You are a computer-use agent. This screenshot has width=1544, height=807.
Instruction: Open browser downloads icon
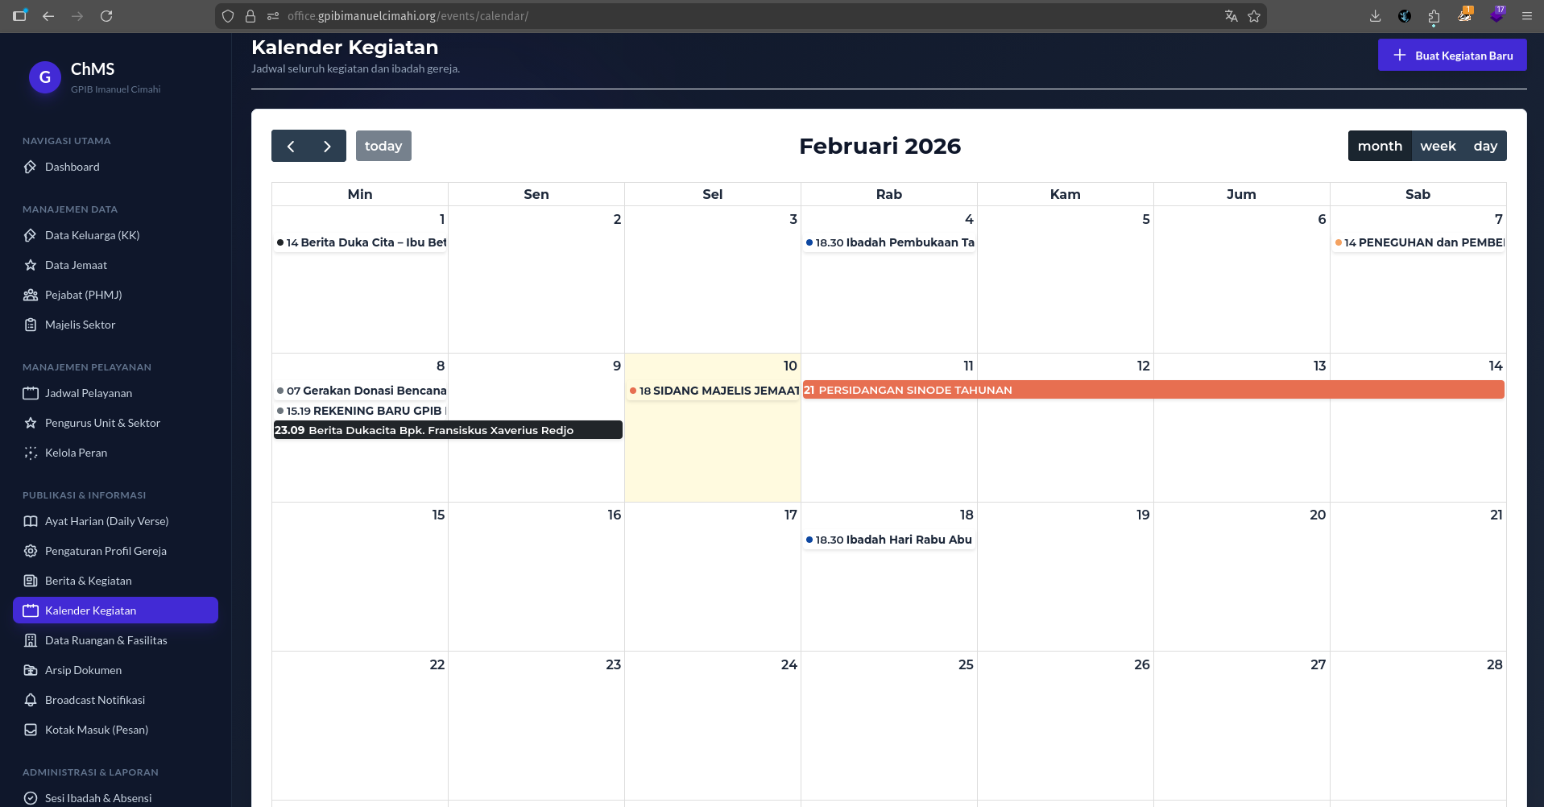click(x=1375, y=16)
